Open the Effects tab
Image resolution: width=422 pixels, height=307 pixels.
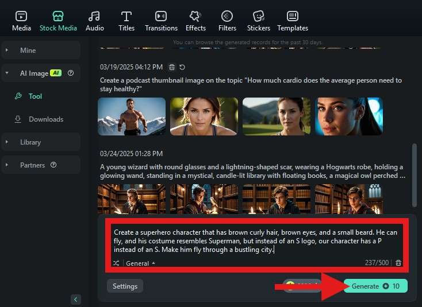pyautogui.click(x=195, y=21)
